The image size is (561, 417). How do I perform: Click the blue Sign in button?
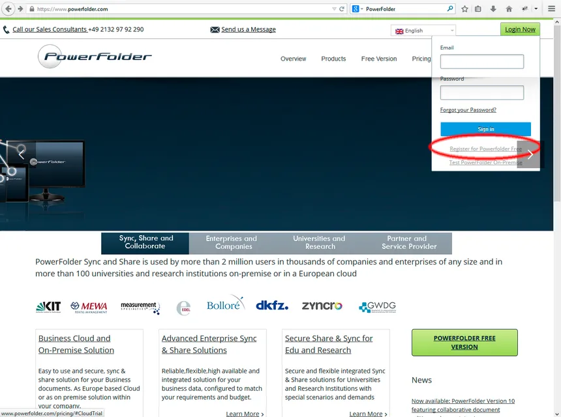[x=485, y=129]
